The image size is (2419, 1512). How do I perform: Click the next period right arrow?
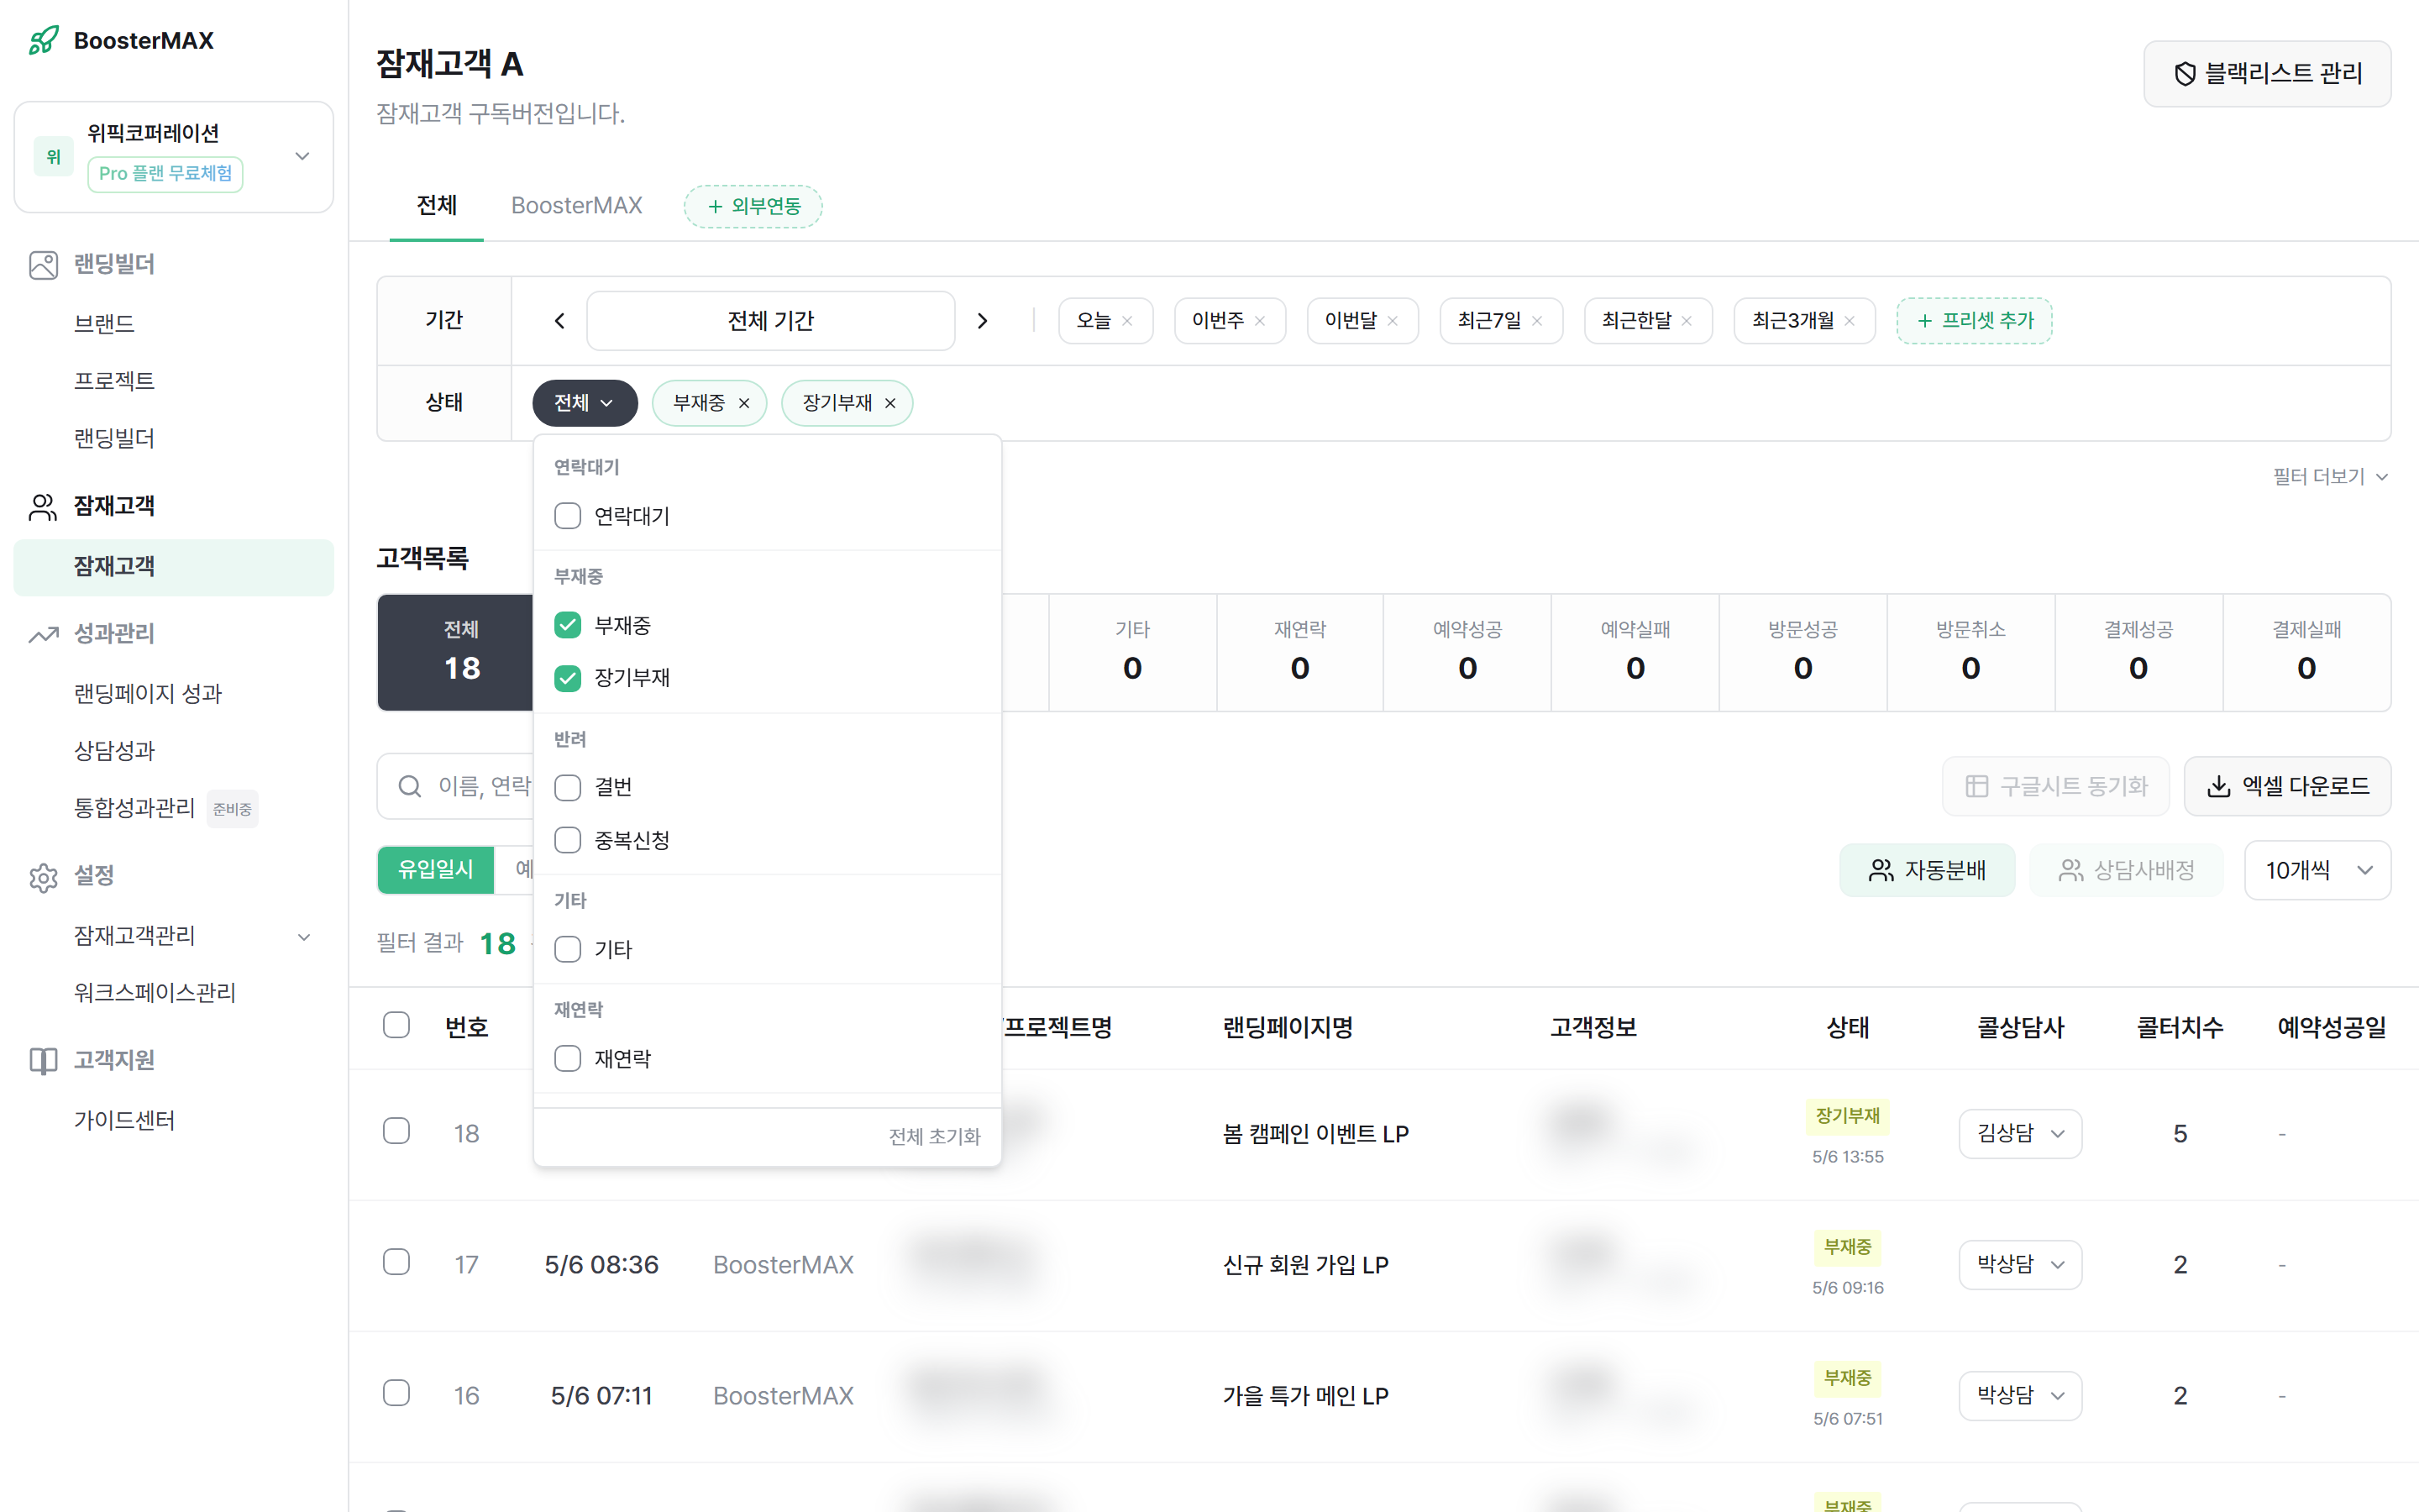coord(983,321)
